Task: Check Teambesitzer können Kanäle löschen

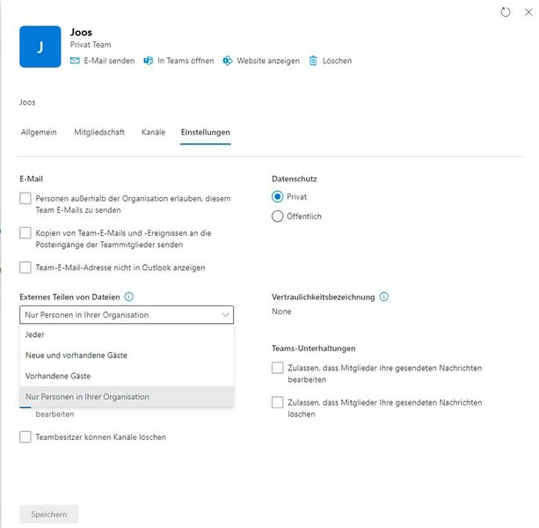Action: [x=25, y=436]
